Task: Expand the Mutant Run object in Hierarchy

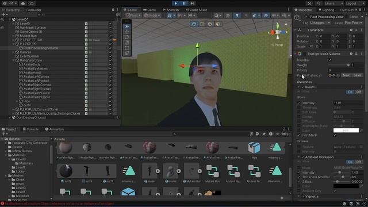Action: point(13,36)
